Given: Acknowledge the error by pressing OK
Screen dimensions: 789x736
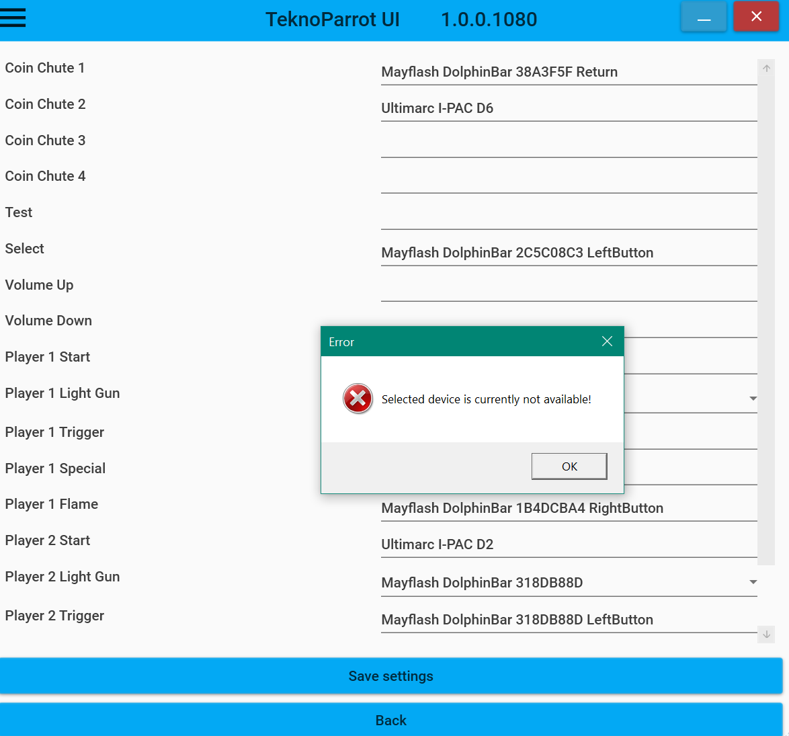Looking at the screenshot, I should (x=569, y=466).
